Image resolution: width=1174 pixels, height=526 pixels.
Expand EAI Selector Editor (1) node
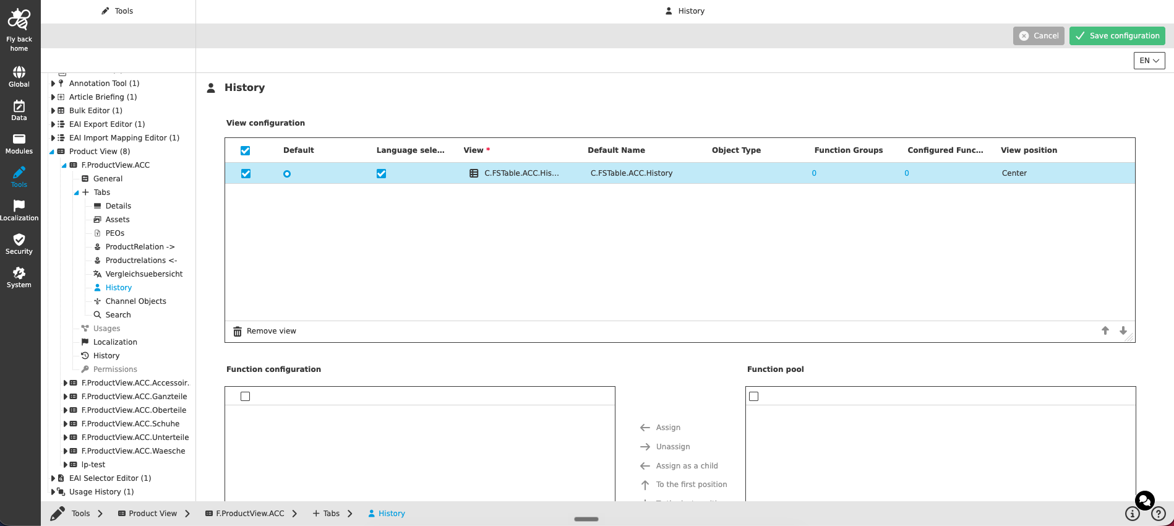coord(53,478)
